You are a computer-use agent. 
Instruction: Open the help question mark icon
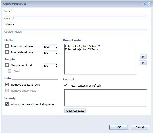click(144, 4)
